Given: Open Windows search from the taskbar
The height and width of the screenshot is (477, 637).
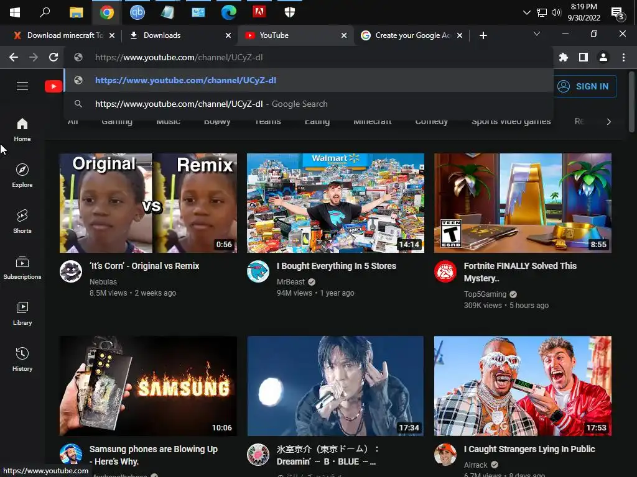Looking at the screenshot, I should (45, 12).
